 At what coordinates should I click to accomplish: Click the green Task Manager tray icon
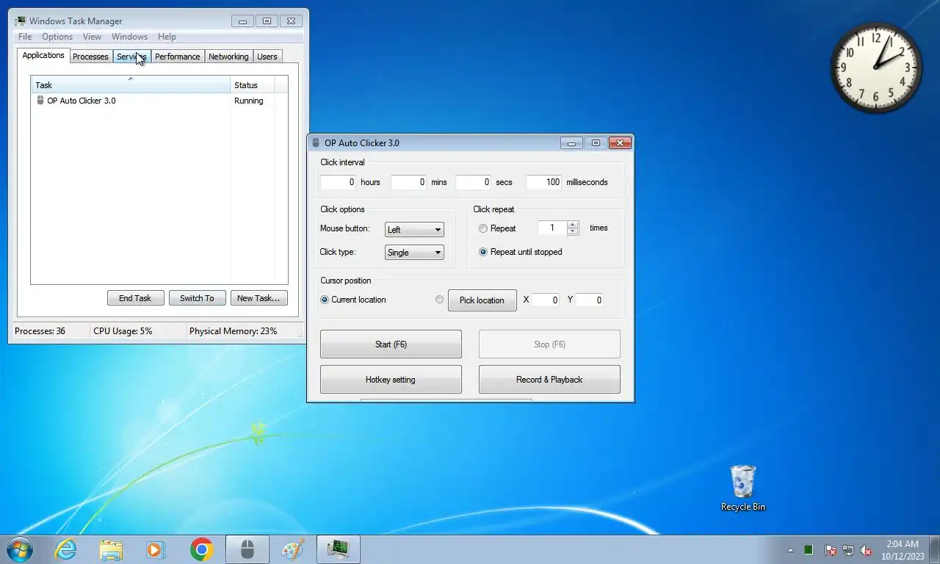tap(809, 550)
